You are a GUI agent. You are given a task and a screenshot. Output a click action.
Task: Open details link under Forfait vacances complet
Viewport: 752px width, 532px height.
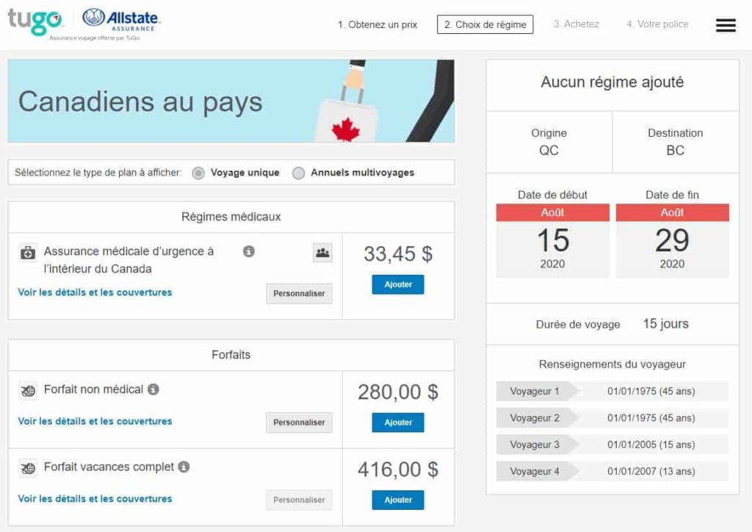point(95,498)
